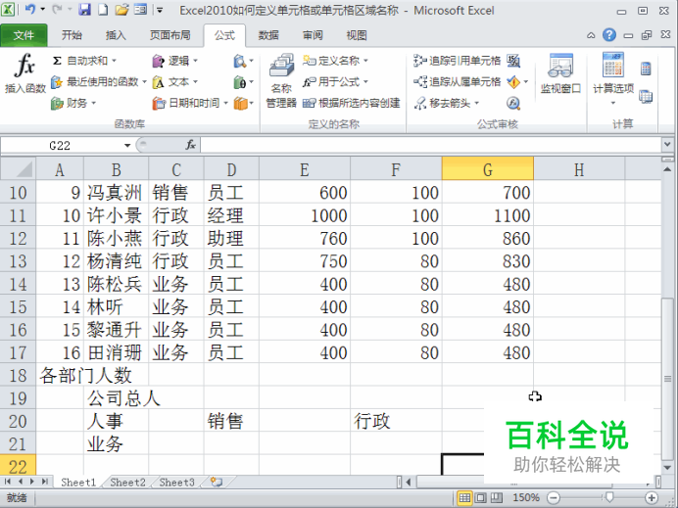The width and height of the screenshot is (678, 508).
Task: Click Trace Precedents (追踪引用单元格)
Action: 457,61
